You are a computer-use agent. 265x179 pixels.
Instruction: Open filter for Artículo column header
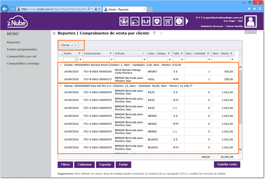[x=143, y=53]
